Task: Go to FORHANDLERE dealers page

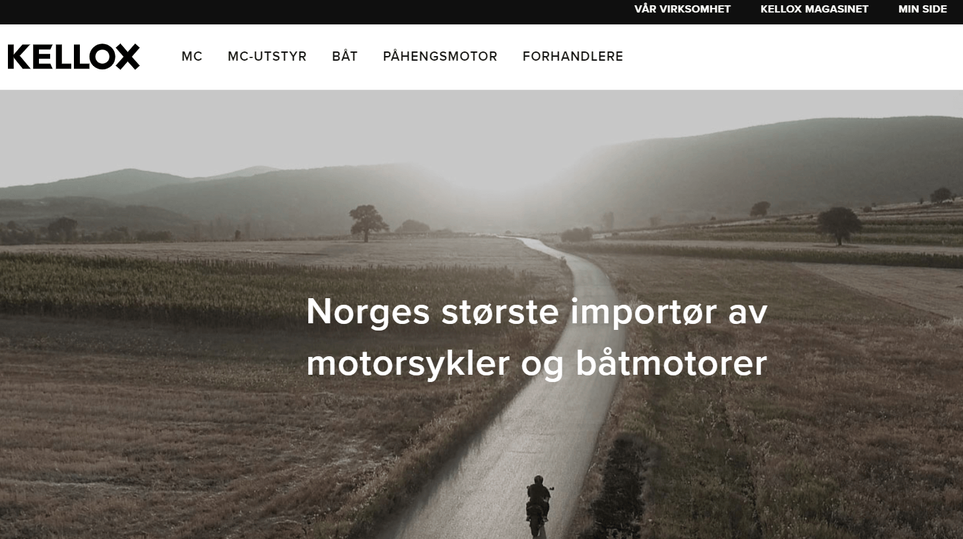Action: (x=573, y=57)
